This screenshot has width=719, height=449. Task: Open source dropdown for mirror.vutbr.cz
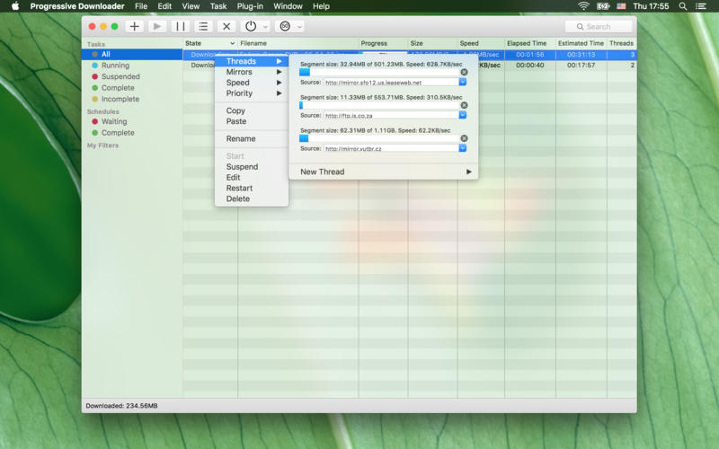[462, 148]
